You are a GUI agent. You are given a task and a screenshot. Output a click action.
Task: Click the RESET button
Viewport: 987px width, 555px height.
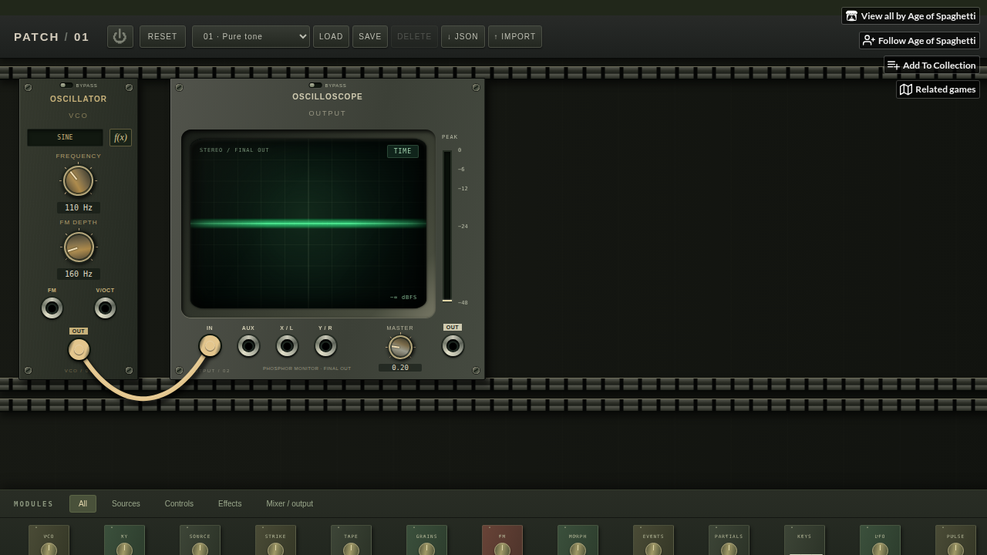(x=163, y=36)
